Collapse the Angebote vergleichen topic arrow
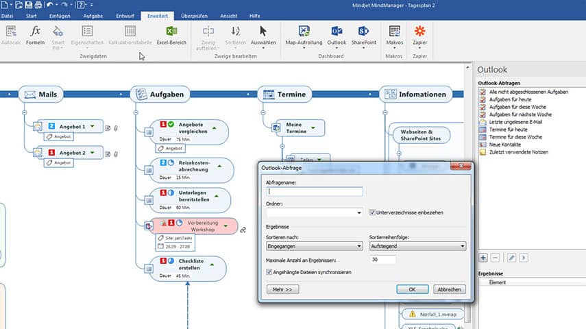 click(x=214, y=128)
